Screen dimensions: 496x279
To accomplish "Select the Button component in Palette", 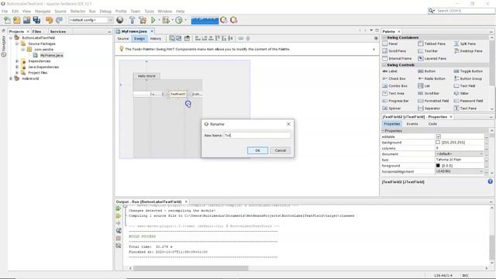I will click(x=427, y=71).
